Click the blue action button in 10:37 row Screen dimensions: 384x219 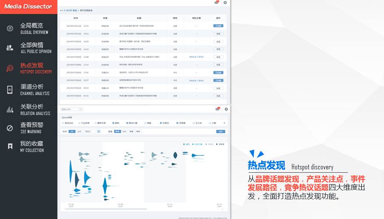pyautogui.click(x=218, y=80)
